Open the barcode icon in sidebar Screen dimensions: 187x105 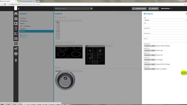16,38
